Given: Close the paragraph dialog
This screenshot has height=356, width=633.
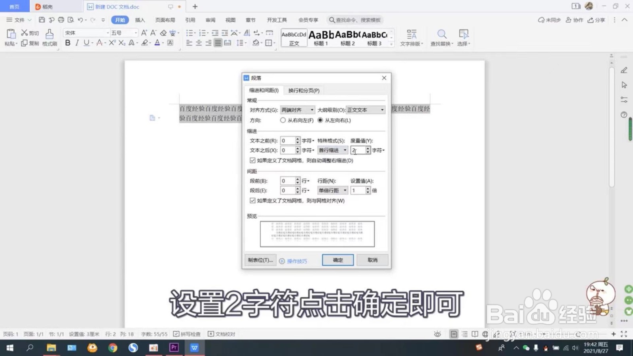Looking at the screenshot, I should pos(384,78).
